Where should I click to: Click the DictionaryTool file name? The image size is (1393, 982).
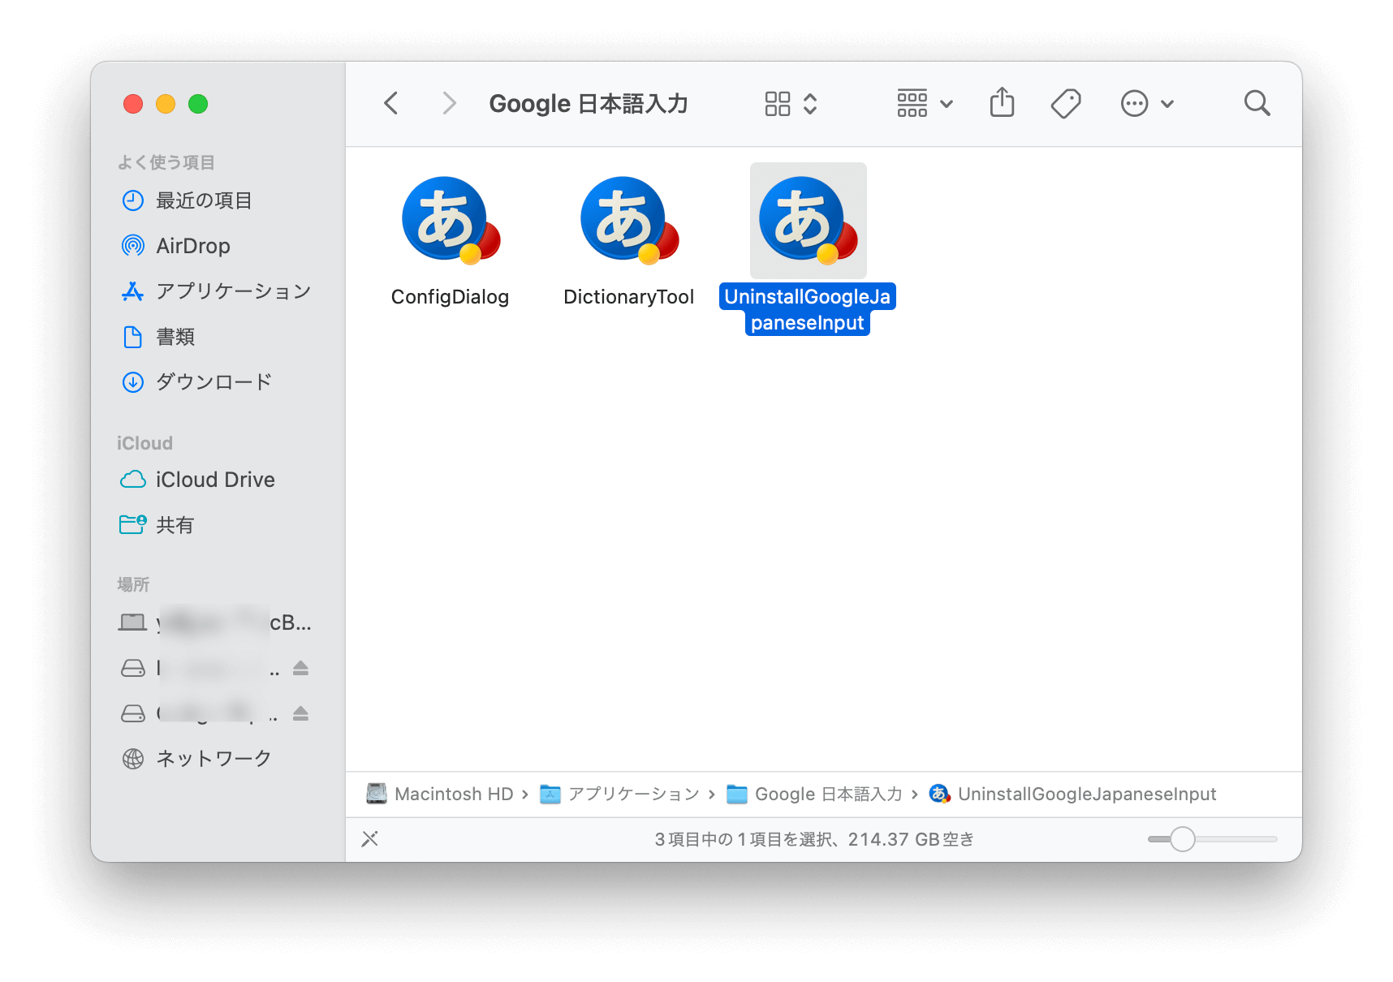click(628, 297)
